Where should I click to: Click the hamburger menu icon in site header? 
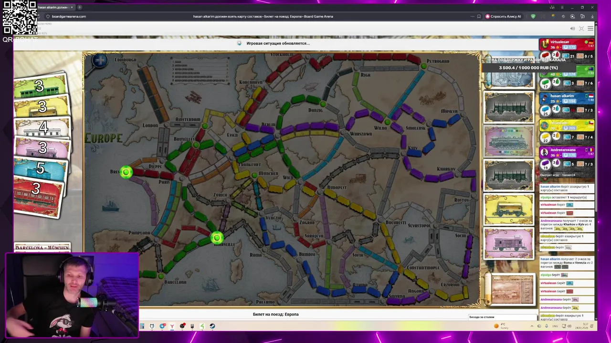(590, 29)
